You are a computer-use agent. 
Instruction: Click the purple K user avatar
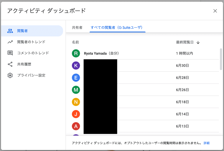76,66
